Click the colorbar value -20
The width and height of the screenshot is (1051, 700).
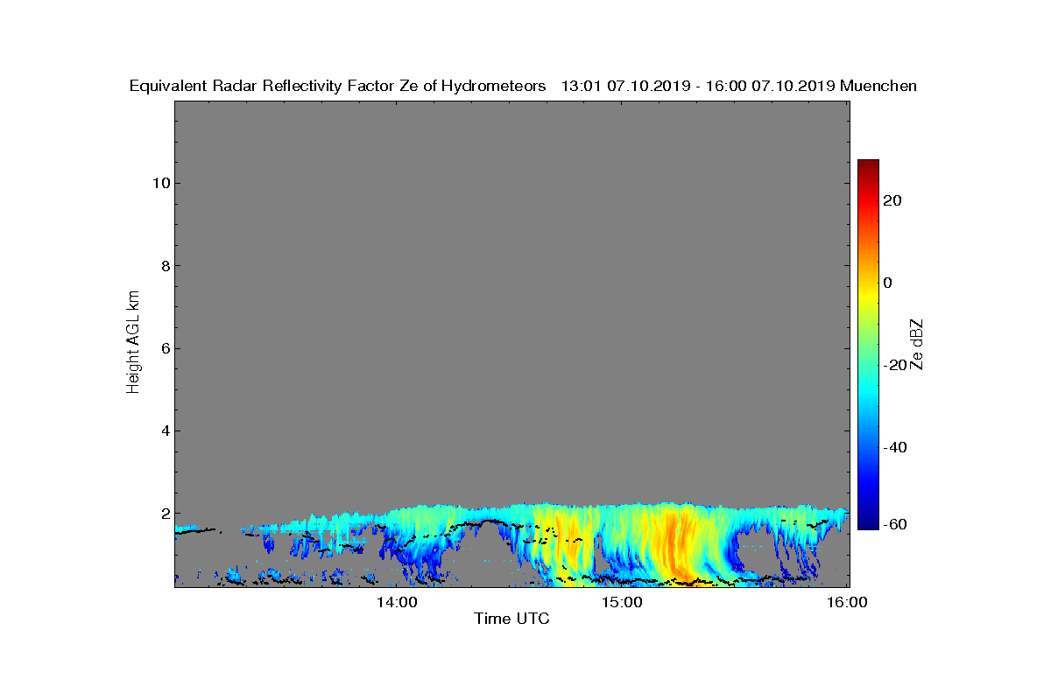click(895, 365)
